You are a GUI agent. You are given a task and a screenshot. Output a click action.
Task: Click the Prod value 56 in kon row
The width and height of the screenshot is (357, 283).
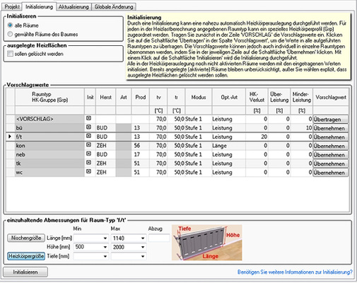(140, 146)
